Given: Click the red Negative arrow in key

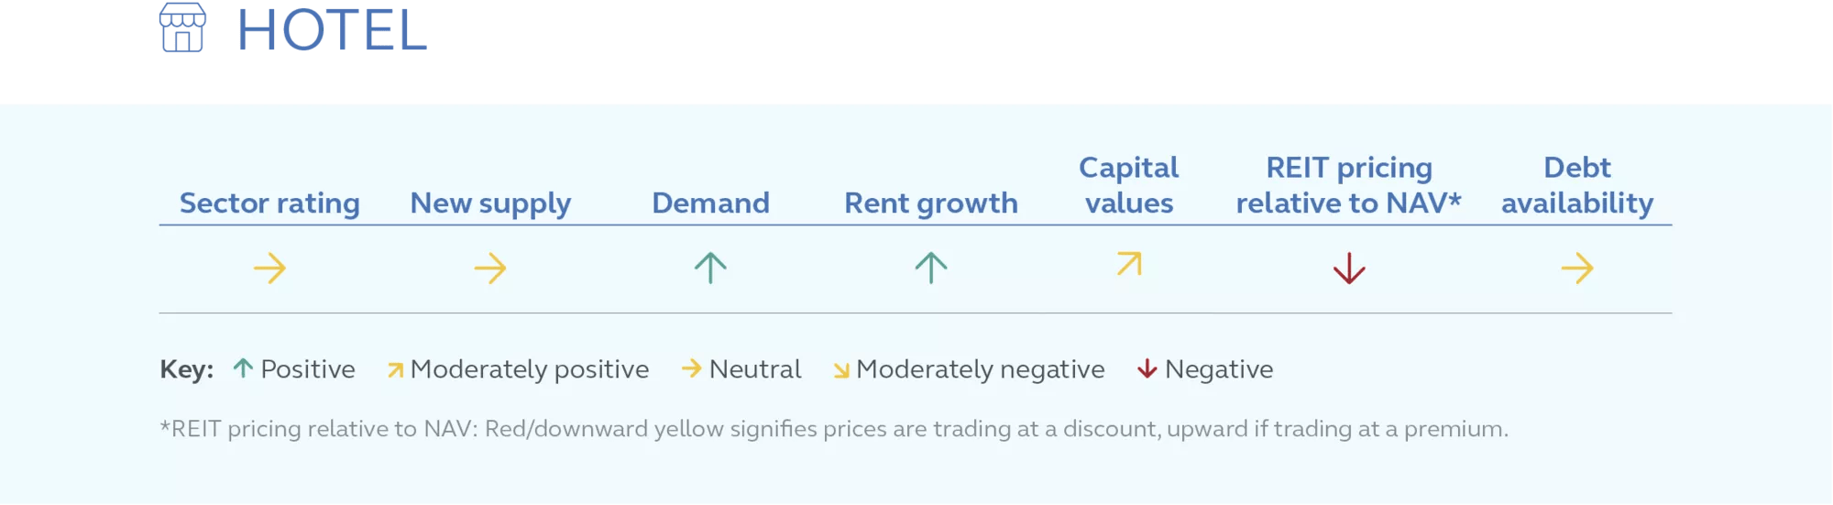Looking at the screenshot, I should (x=1147, y=368).
